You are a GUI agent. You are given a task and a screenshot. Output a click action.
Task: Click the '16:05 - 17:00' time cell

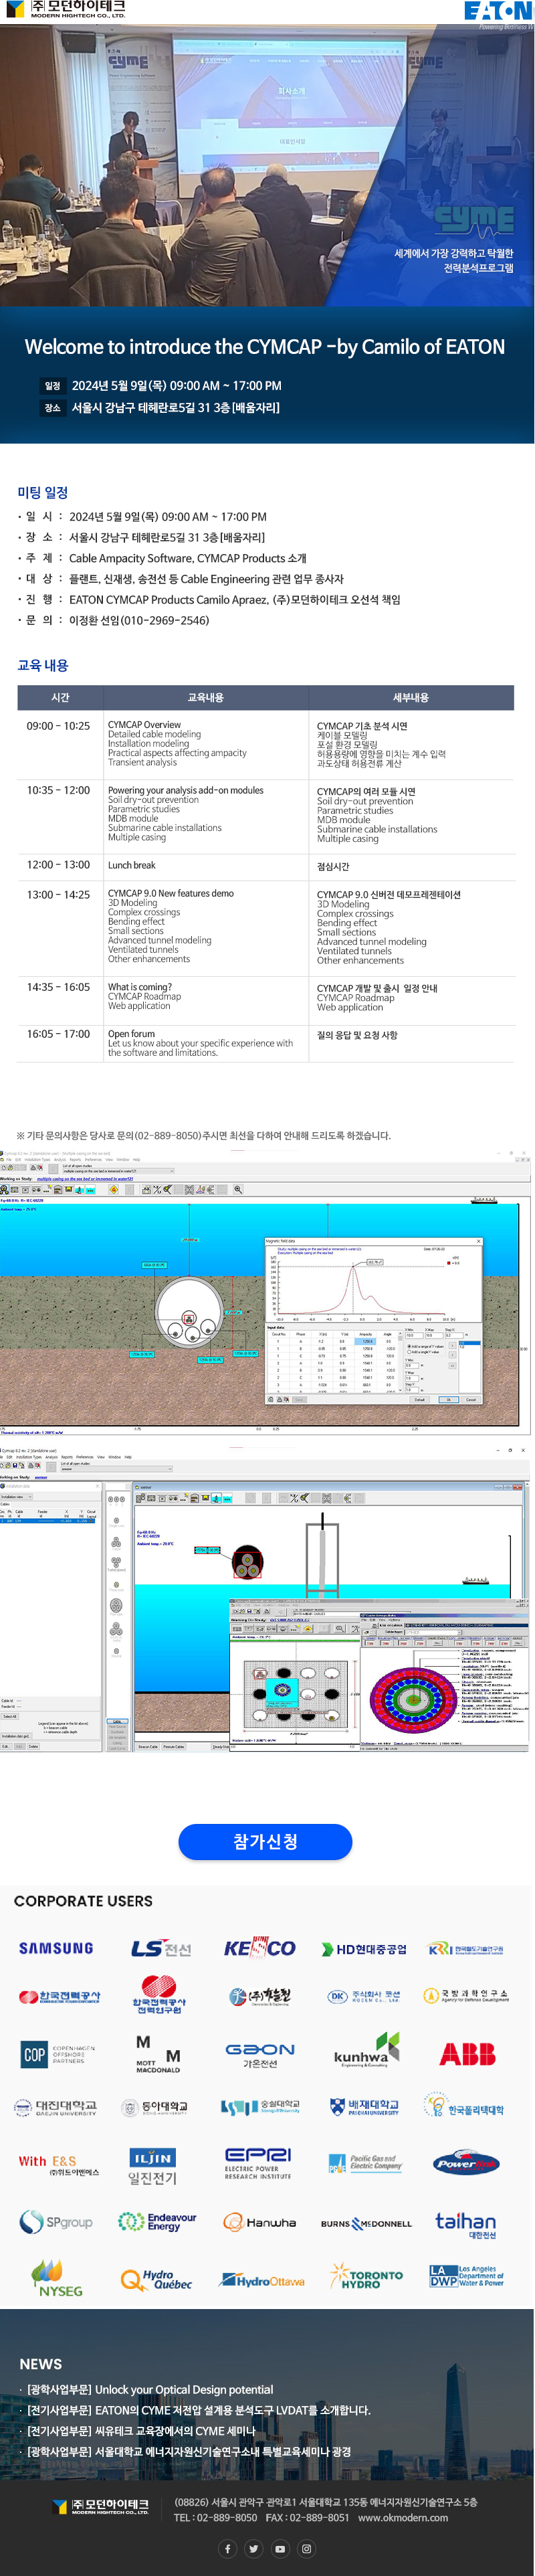(x=58, y=1034)
